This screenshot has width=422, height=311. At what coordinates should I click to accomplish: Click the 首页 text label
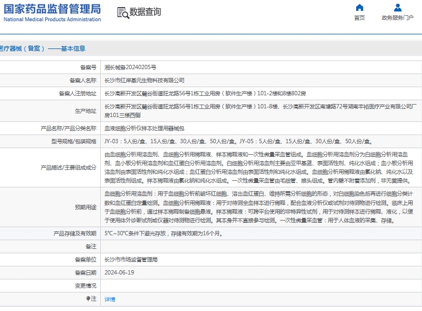[x=359, y=18]
